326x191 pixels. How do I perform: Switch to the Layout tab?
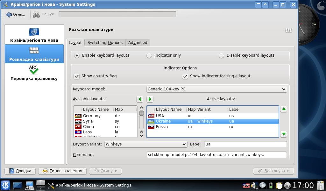75,43
